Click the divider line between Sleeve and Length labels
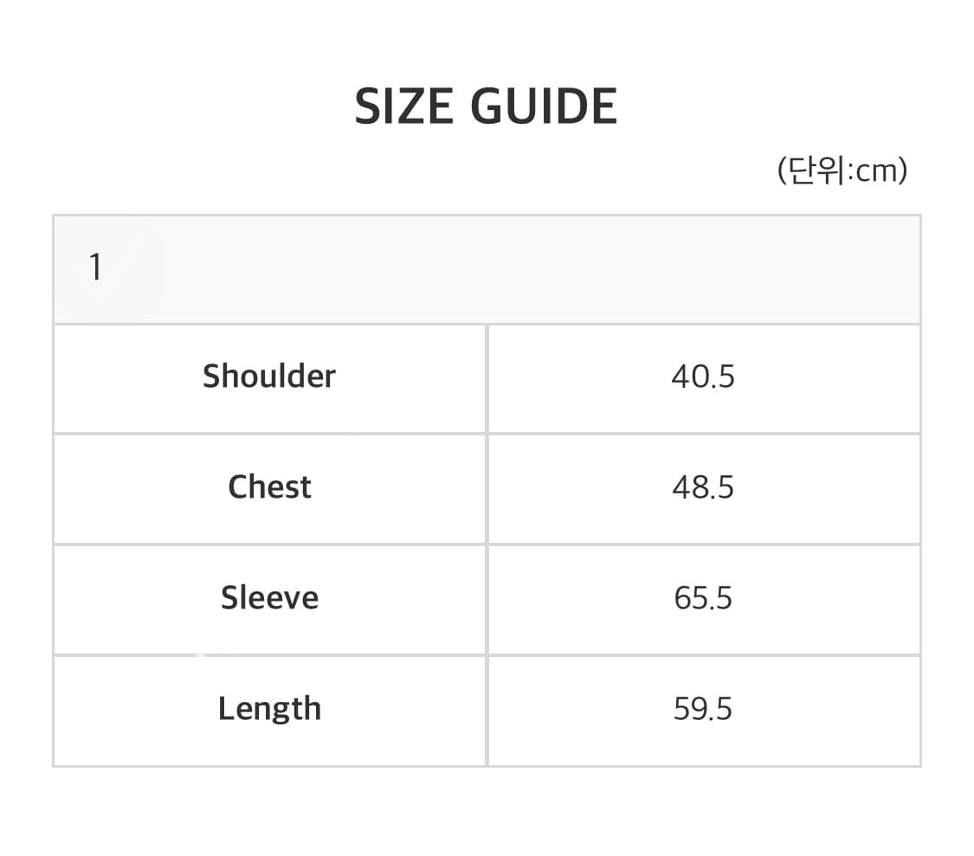 pyautogui.click(x=269, y=654)
